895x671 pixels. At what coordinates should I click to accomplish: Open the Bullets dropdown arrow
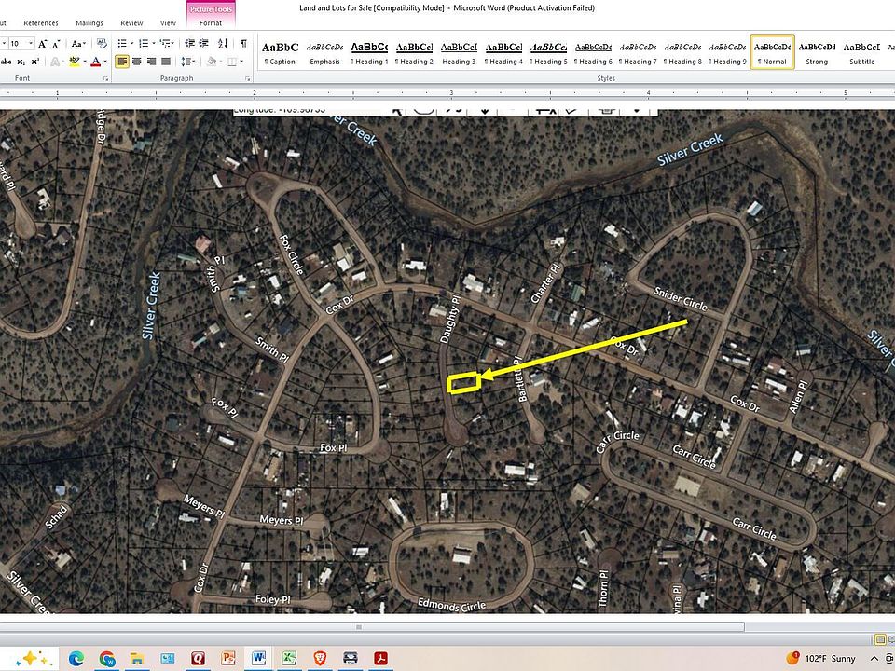[x=131, y=44]
